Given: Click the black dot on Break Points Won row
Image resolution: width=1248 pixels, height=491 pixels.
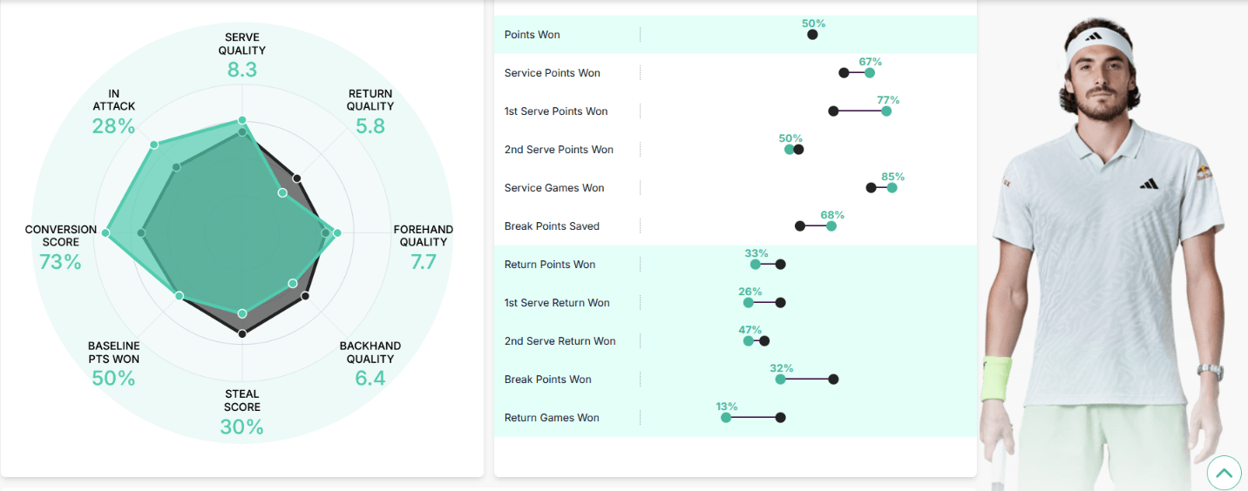Looking at the screenshot, I should pyautogui.click(x=833, y=380).
